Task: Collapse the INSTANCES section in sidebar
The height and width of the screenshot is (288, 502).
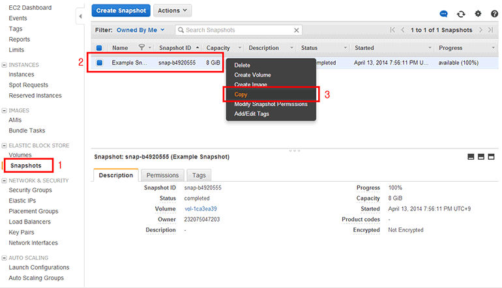Action: tap(5, 65)
